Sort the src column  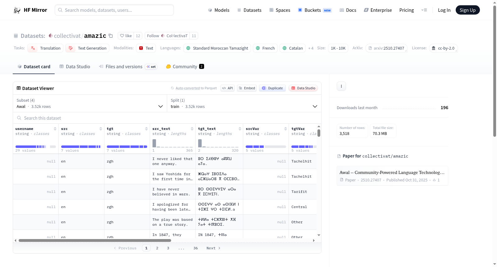click(101, 129)
